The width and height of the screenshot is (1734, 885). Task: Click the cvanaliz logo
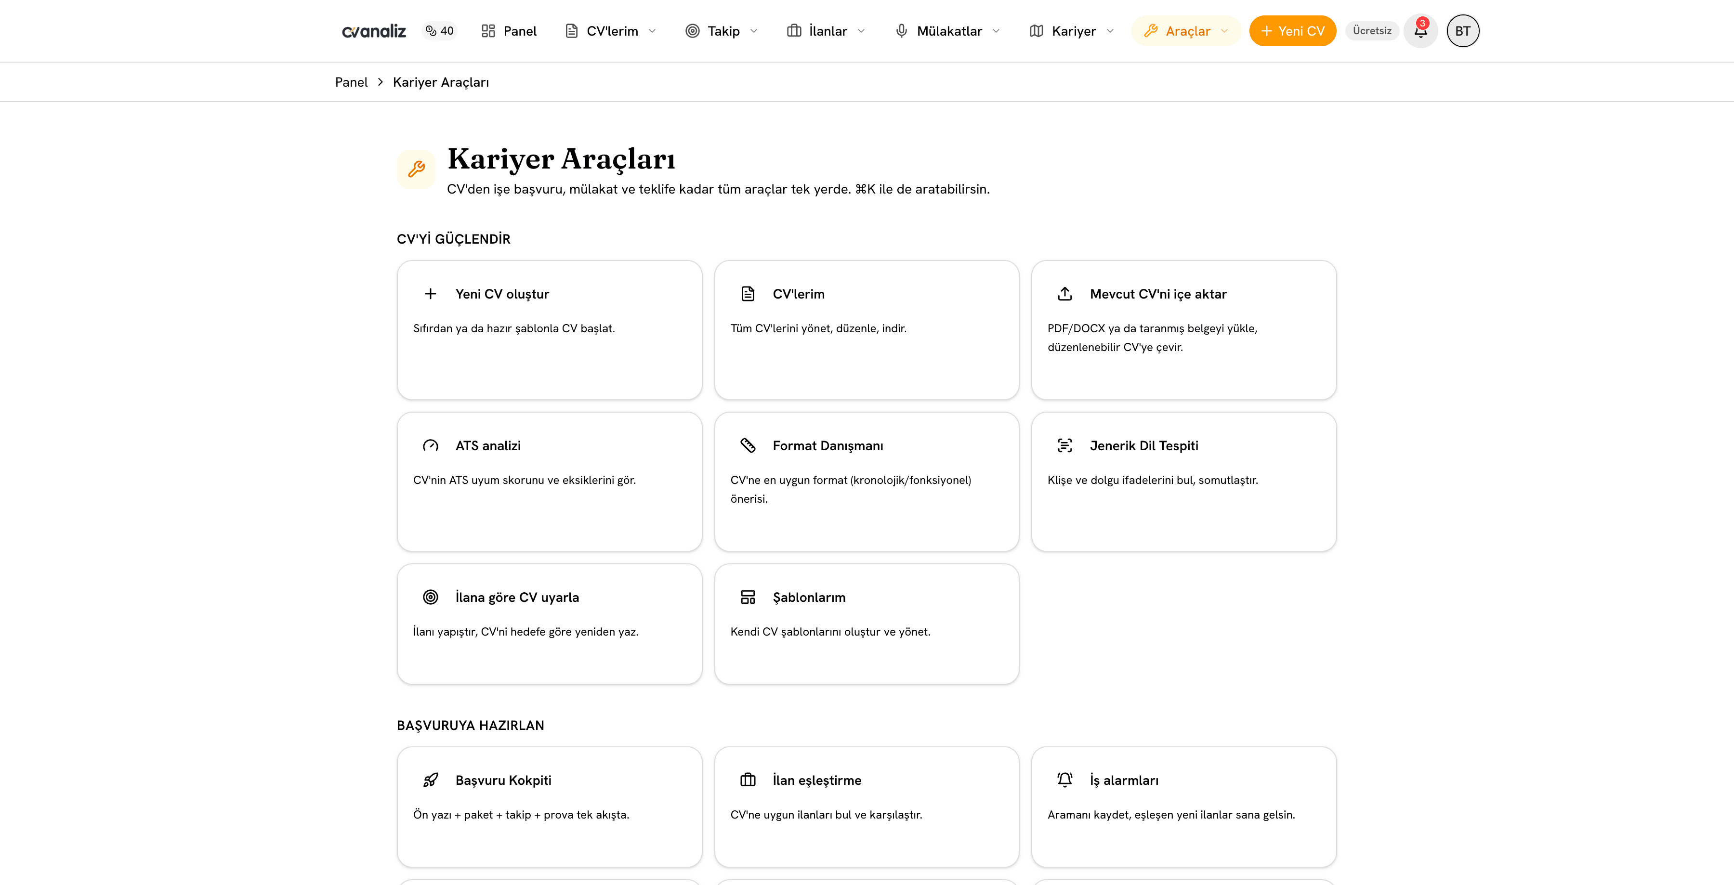374,31
